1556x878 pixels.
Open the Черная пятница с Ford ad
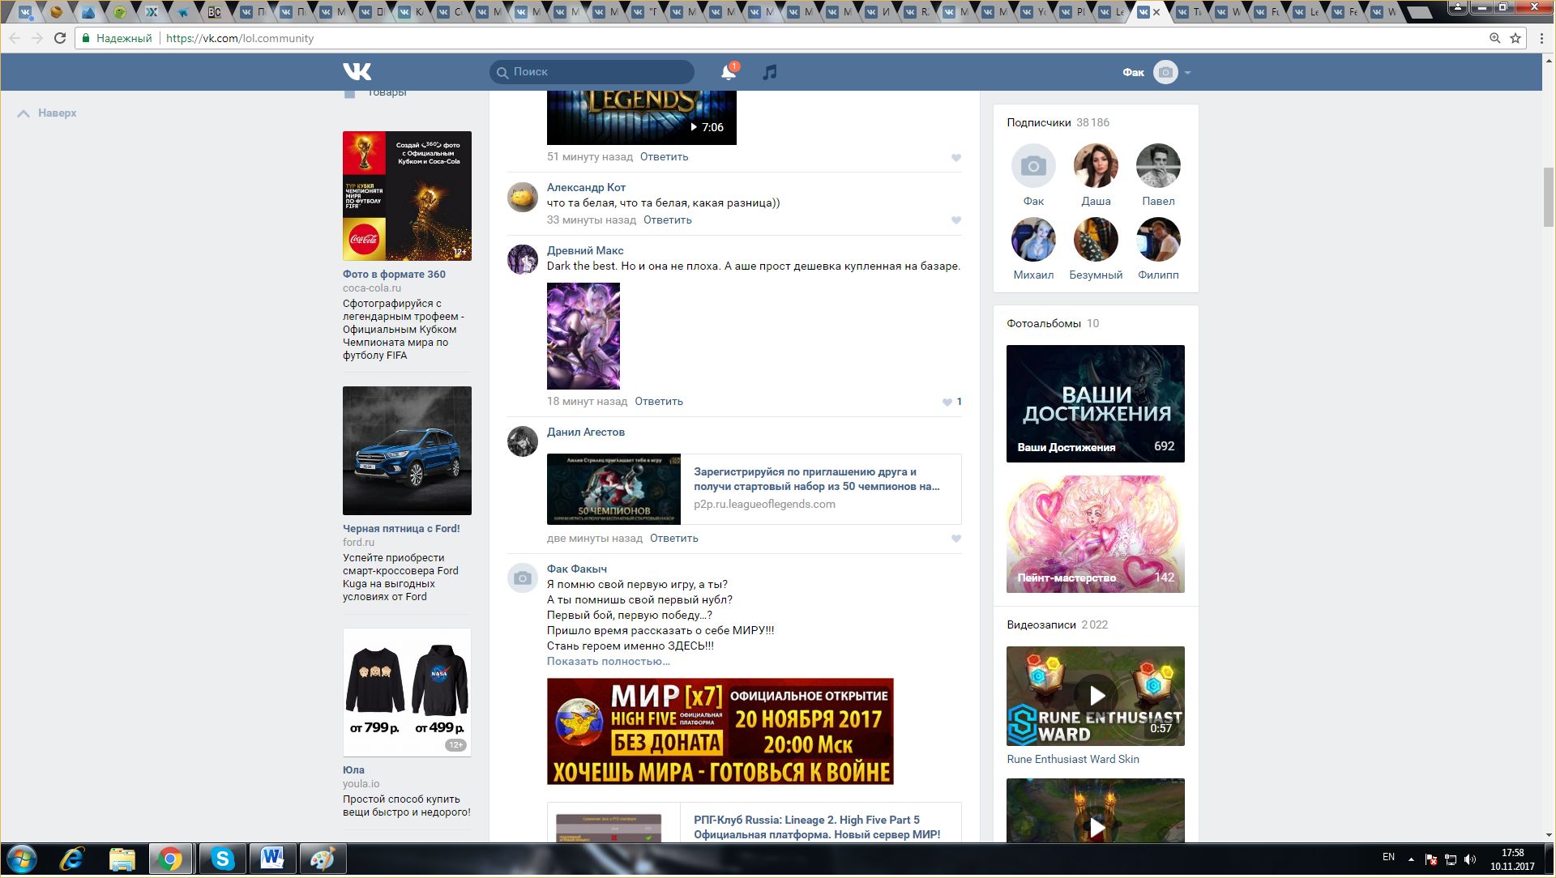tap(407, 451)
